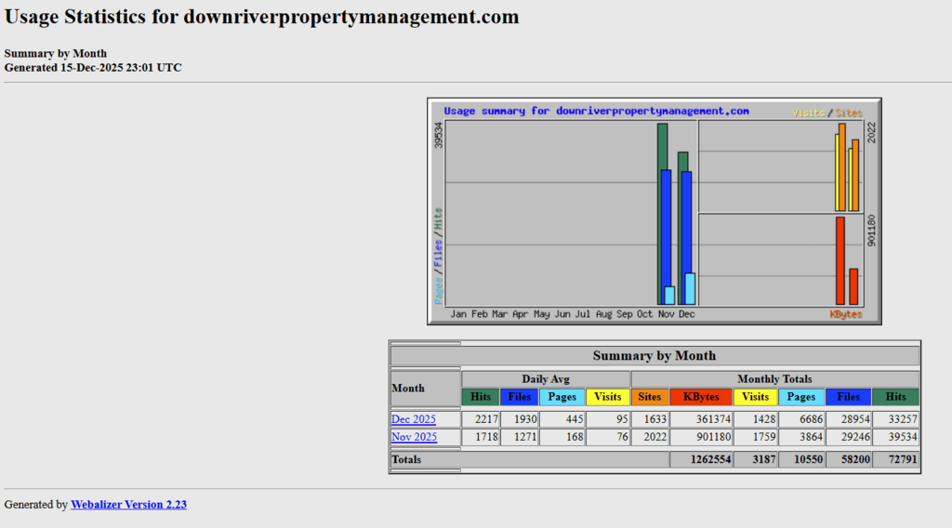Image resolution: width=952 pixels, height=528 pixels.
Task: Click the red KBytes column header
Action: 700,397
